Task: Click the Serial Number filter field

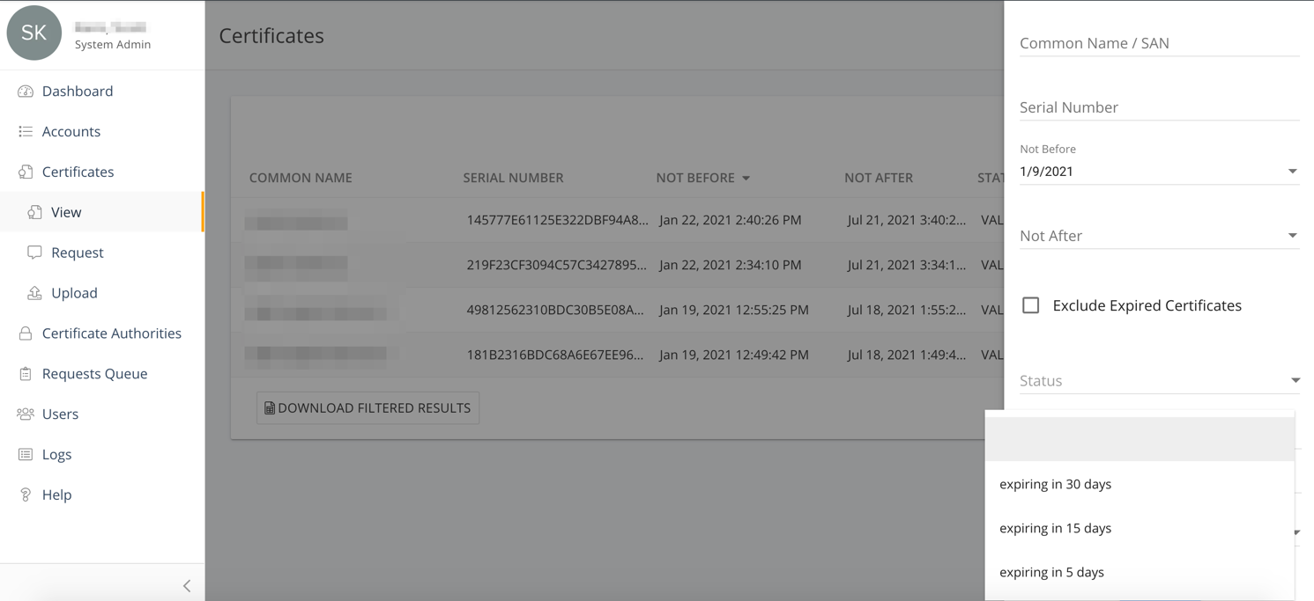Action: (1159, 107)
